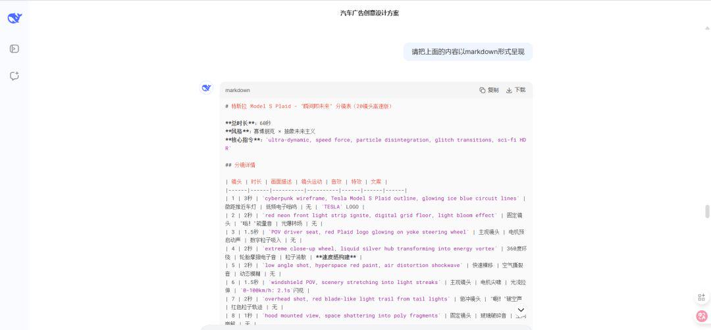Click the 风格: 赛博朋克 line
This screenshot has width=711, height=330.
click(x=271, y=131)
